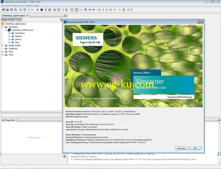Click the "Operating System" line text
Viewport: 221px width, 169px height.
coord(103,114)
